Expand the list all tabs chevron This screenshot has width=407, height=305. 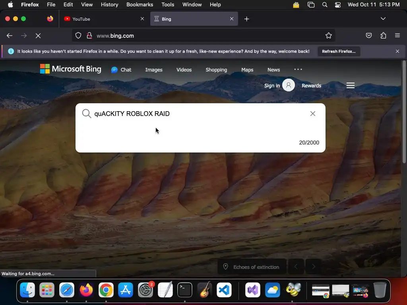click(383, 19)
